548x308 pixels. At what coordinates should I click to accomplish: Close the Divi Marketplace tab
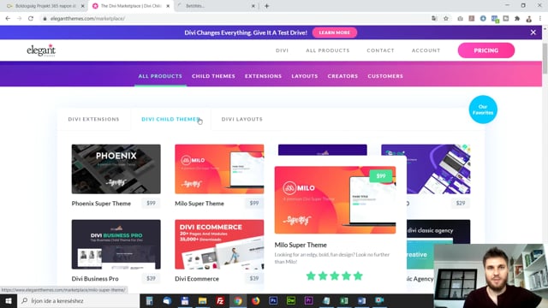(168, 6)
